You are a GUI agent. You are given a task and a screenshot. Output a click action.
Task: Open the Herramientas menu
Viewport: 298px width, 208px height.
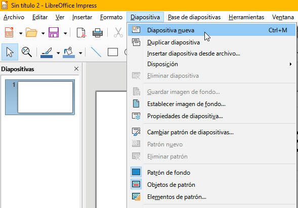click(x=246, y=17)
